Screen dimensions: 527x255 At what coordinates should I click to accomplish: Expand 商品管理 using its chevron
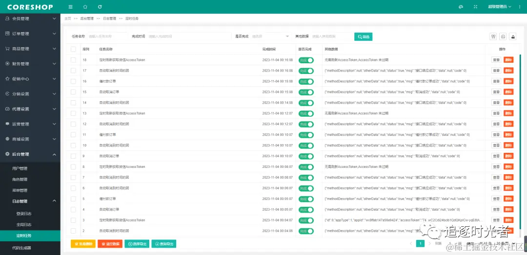(x=55, y=49)
